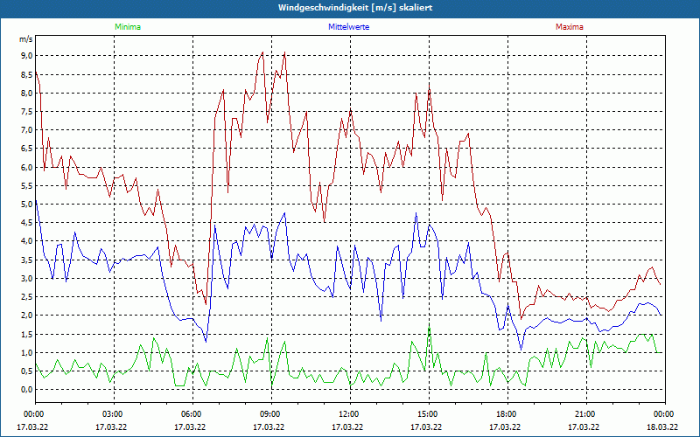Viewport: 700px width, 437px height.
Task: Click the '6,0' y-axis value
Action: coord(27,167)
